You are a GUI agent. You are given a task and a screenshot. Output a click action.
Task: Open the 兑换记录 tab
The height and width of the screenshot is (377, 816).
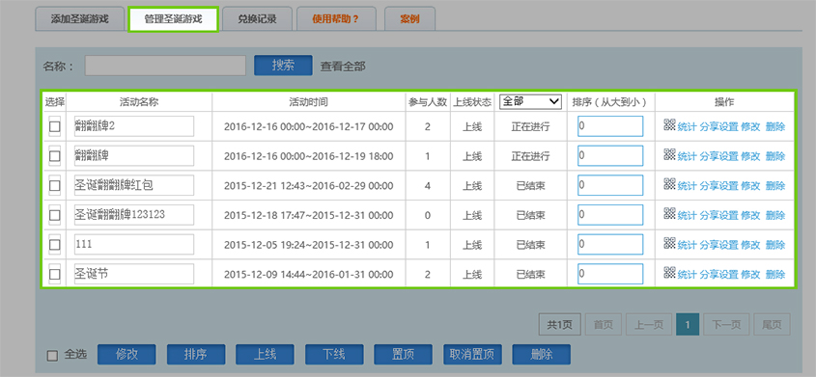[x=257, y=19]
